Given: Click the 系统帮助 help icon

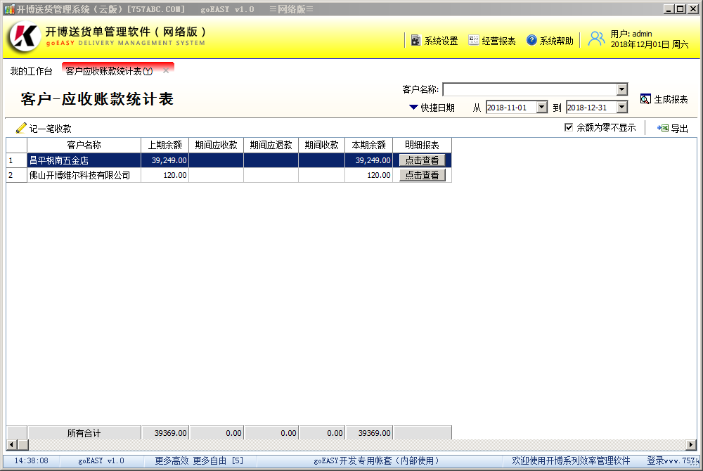Looking at the screenshot, I should pos(531,41).
